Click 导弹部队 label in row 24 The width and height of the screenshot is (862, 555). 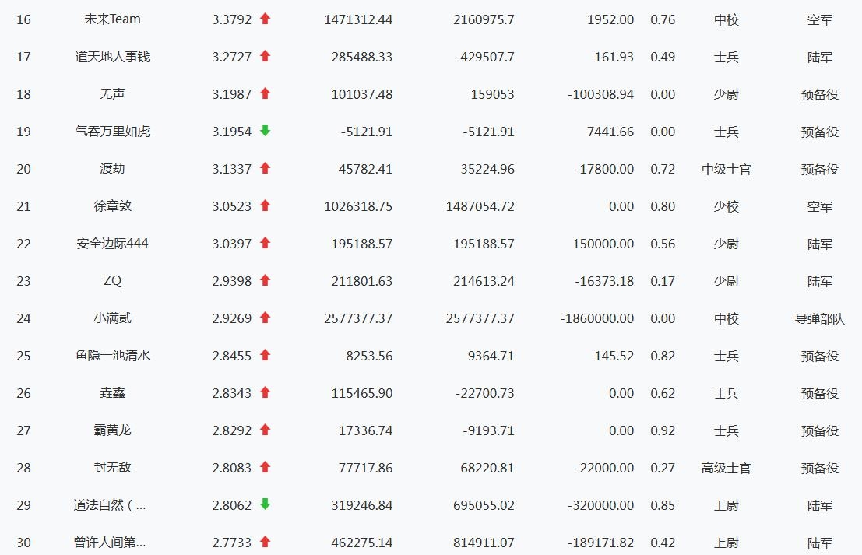coord(819,318)
